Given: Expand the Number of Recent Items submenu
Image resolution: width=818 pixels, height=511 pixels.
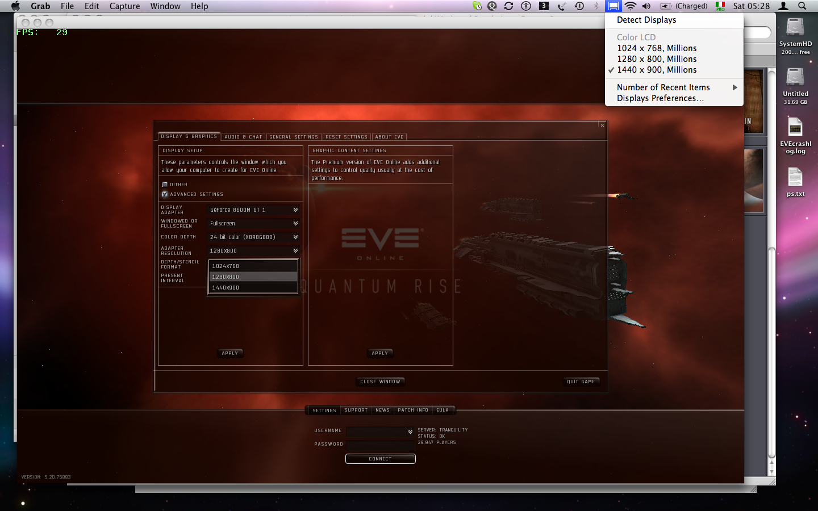Looking at the screenshot, I should [674, 87].
